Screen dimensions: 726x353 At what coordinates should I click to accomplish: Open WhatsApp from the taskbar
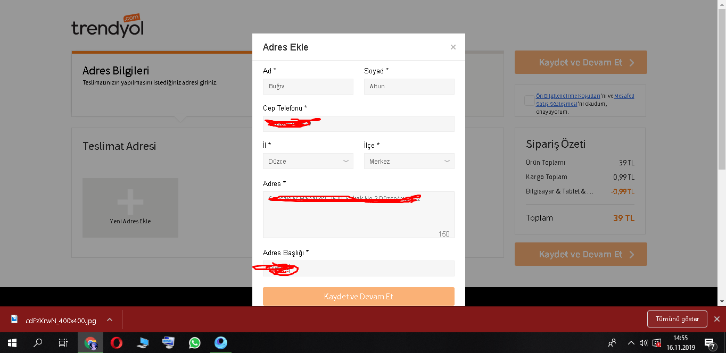tap(195, 343)
